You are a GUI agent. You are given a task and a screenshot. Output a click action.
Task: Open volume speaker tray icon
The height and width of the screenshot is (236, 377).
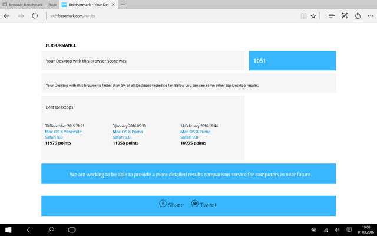(337, 230)
